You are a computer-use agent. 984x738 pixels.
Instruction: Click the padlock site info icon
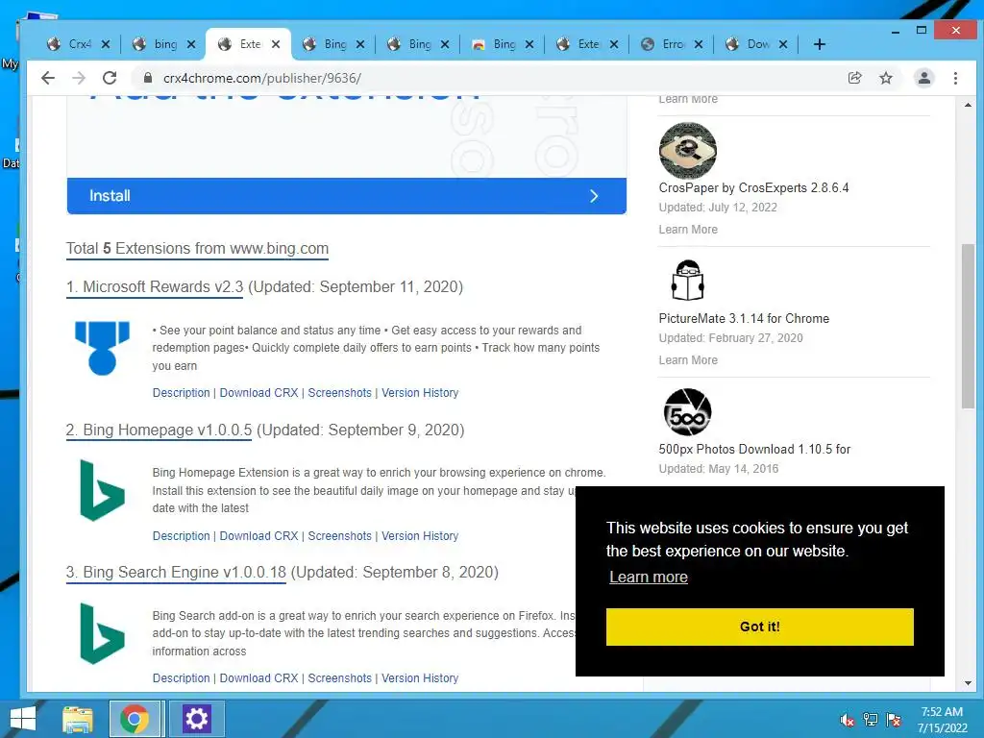pos(147,78)
